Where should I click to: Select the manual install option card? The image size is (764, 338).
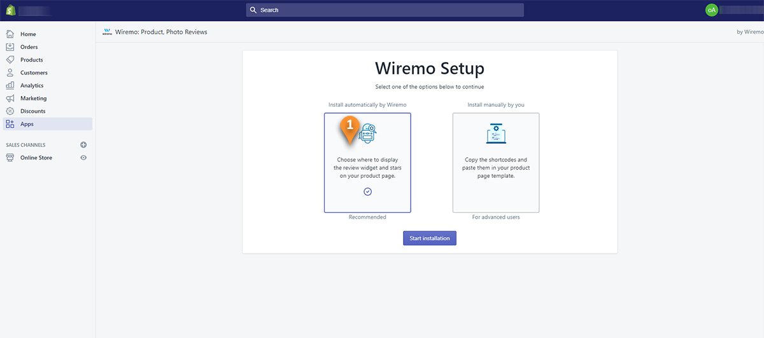pyautogui.click(x=496, y=163)
